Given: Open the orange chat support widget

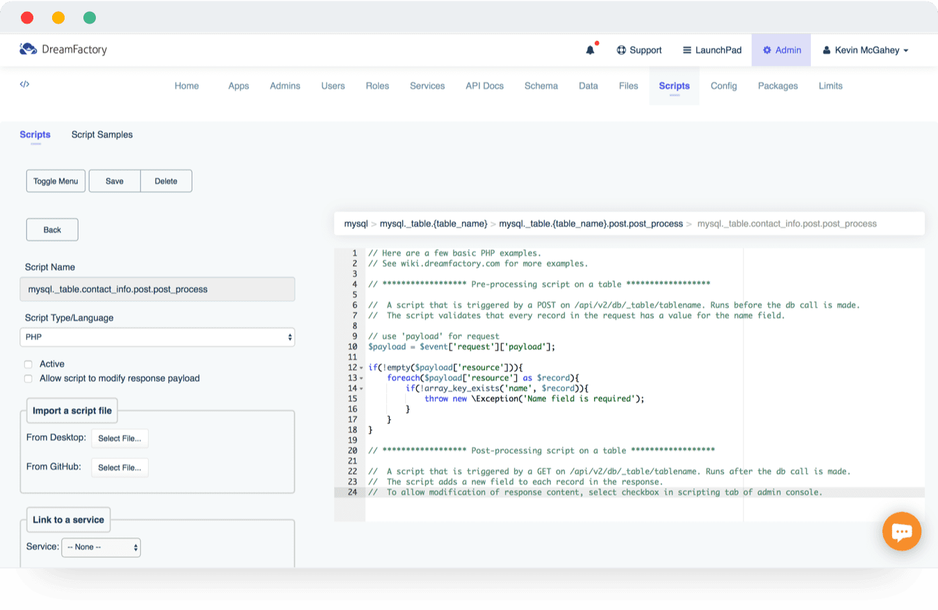Looking at the screenshot, I should point(901,532).
